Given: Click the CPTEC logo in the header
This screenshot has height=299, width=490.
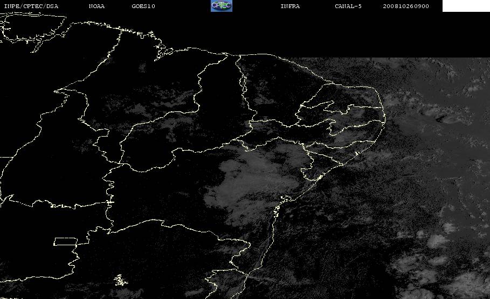Looking at the screenshot, I should coord(221,6).
